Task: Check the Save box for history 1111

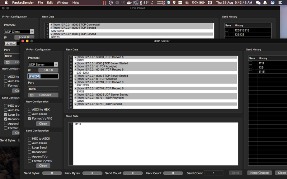Action: coord(250,63)
